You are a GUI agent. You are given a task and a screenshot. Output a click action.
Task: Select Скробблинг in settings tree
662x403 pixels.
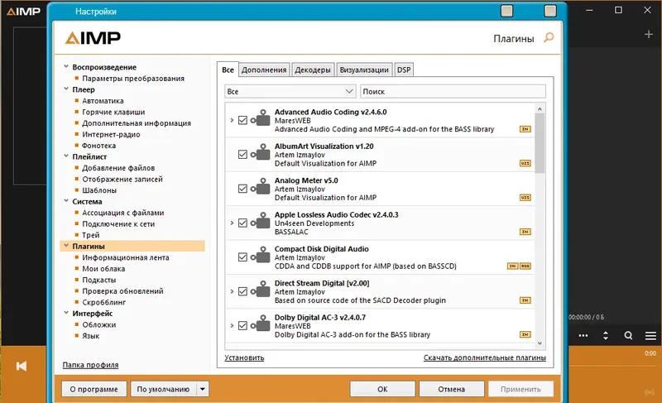(104, 302)
